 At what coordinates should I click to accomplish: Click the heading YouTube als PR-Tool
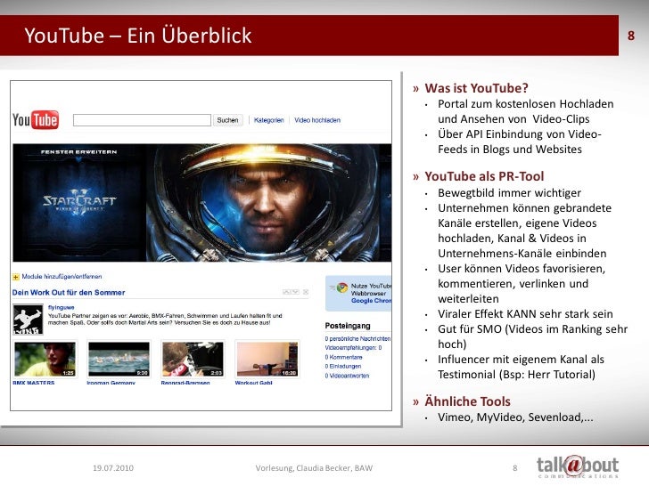484,176
